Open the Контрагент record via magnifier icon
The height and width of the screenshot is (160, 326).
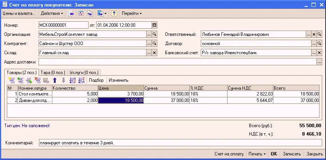(154, 44)
